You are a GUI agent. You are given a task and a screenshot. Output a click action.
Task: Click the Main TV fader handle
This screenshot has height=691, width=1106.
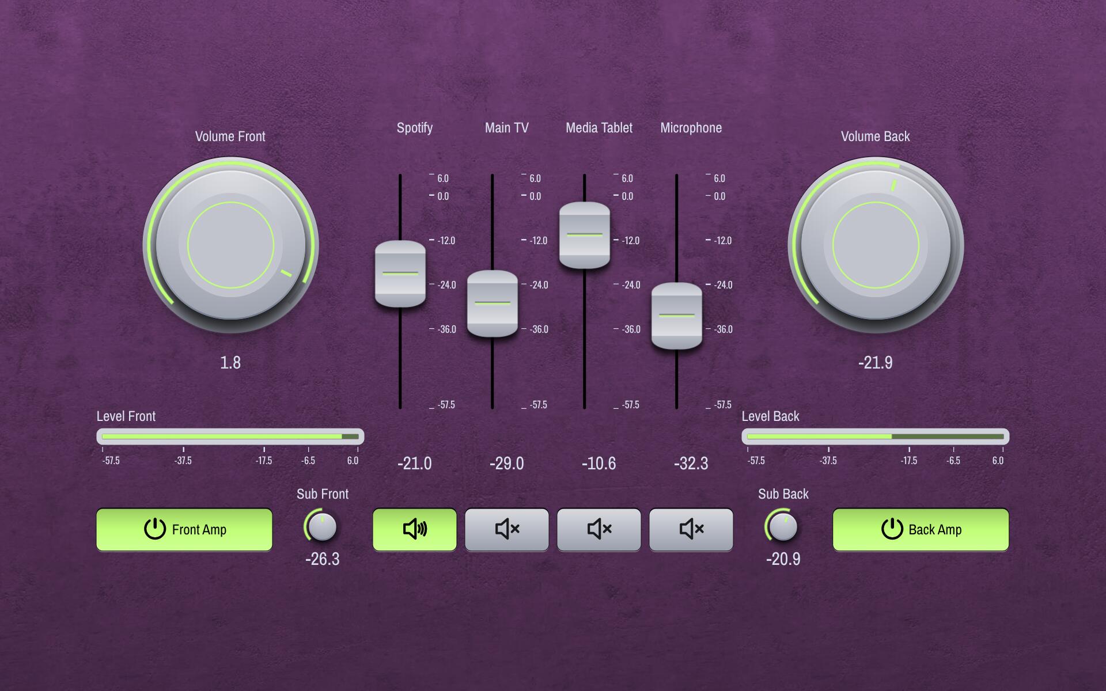click(493, 303)
